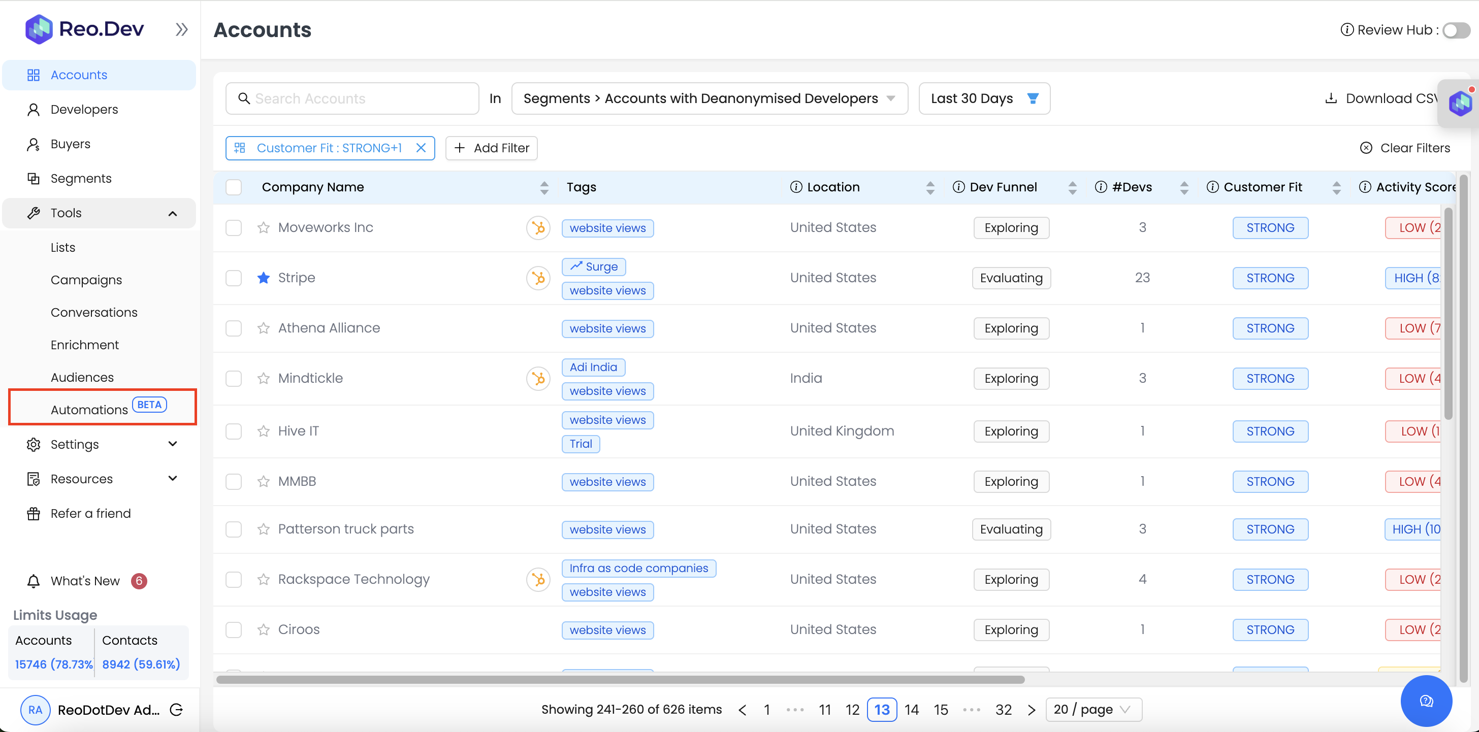Open the Segments scope dropdown
The height and width of the screenshot is (732, 1479).
709,98
